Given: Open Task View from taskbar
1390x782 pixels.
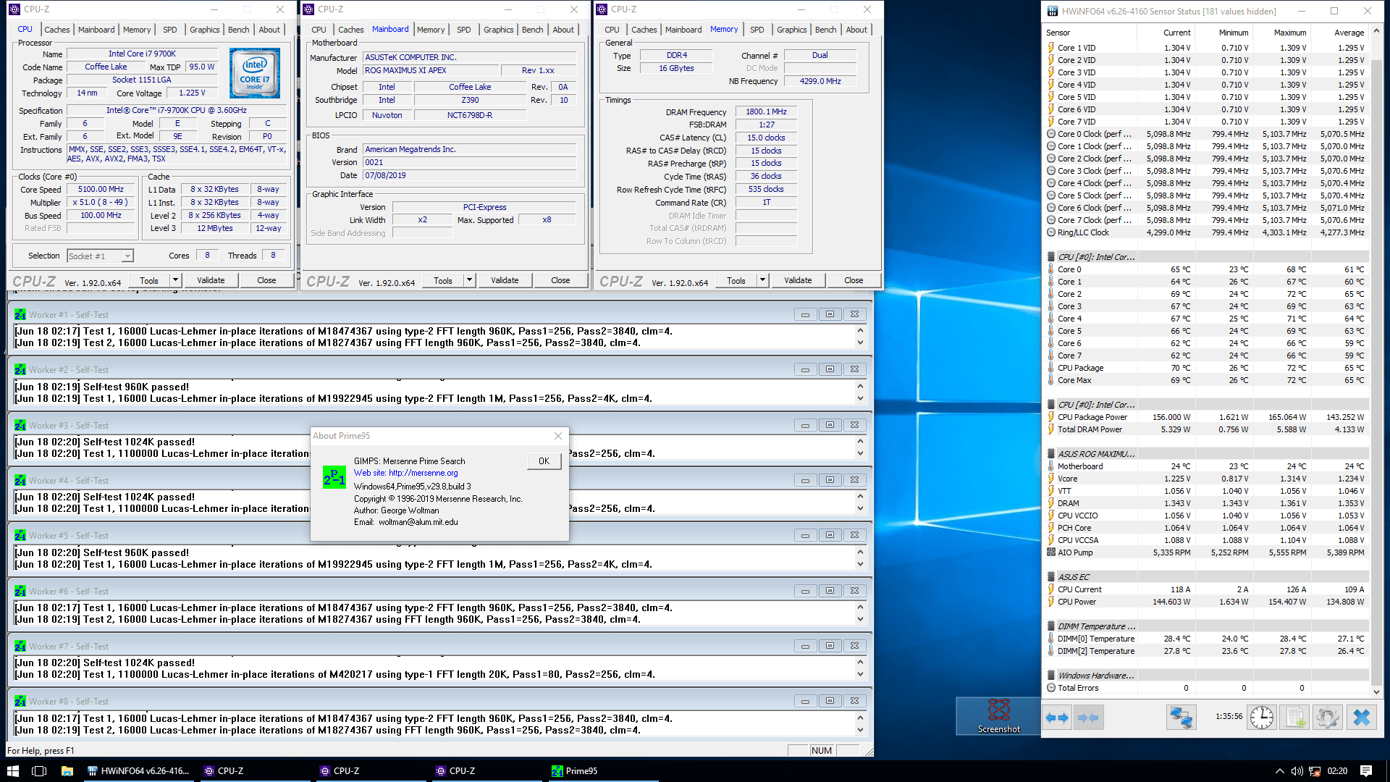Looking at the screenshot, I should tap(39, 771).
